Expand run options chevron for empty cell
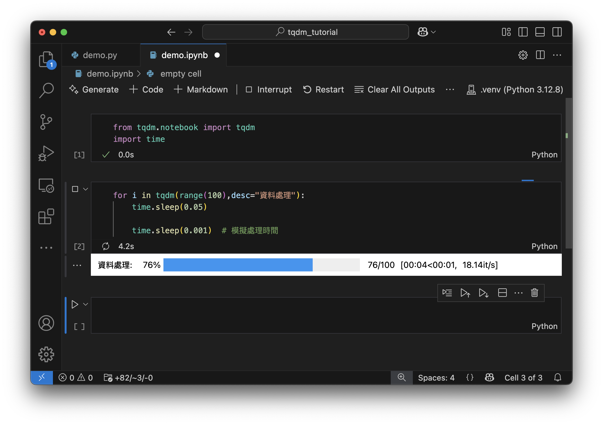 coord(86,304)
